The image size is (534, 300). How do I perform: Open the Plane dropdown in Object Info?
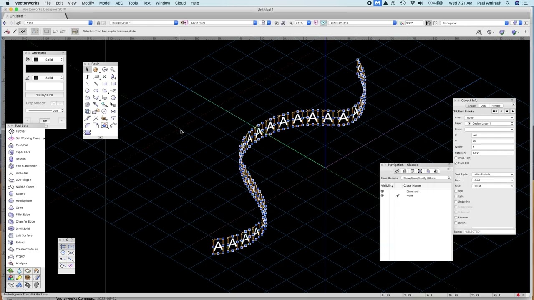[x=490, y=129]
